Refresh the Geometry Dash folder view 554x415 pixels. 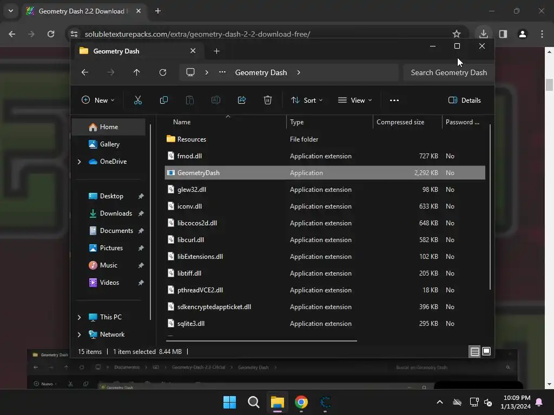click(162, 72)
